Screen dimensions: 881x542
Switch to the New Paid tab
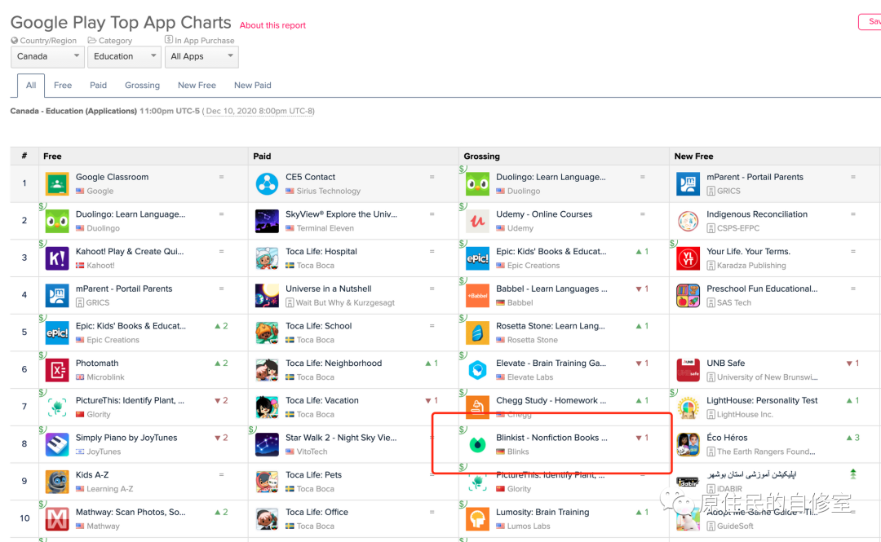coord(253,86)
